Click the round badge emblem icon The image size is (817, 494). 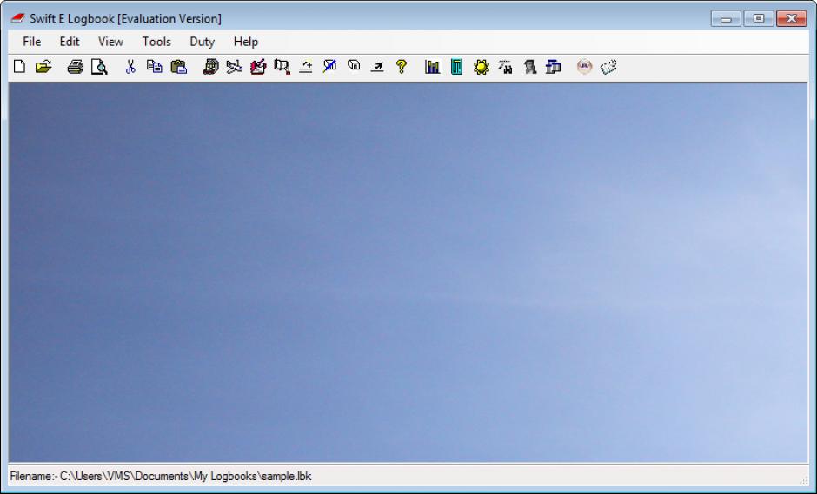tap(585, 67)
